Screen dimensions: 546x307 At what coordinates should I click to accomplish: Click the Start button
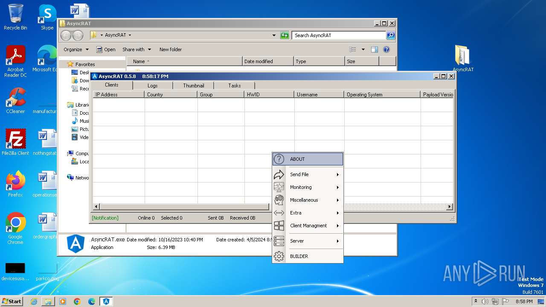pos(12,301)
